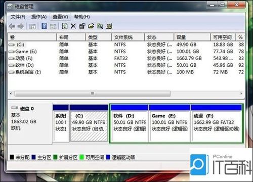Click the 50.01 GB capacity cell
Screen dimensions: 253x182
186,65
